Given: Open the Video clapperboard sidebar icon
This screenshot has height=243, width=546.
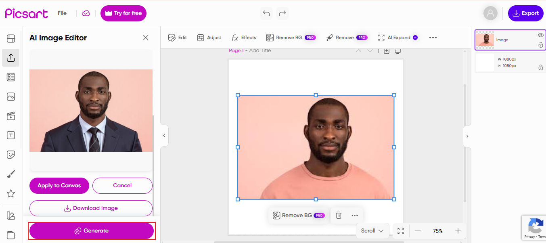Looking at the screenshot, I should pos(11,116).
